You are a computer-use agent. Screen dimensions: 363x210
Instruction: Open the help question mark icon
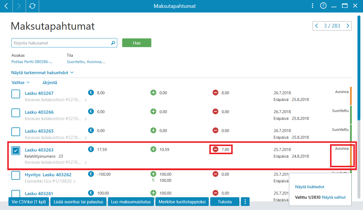pyautogui.click(x=323, y=6)
